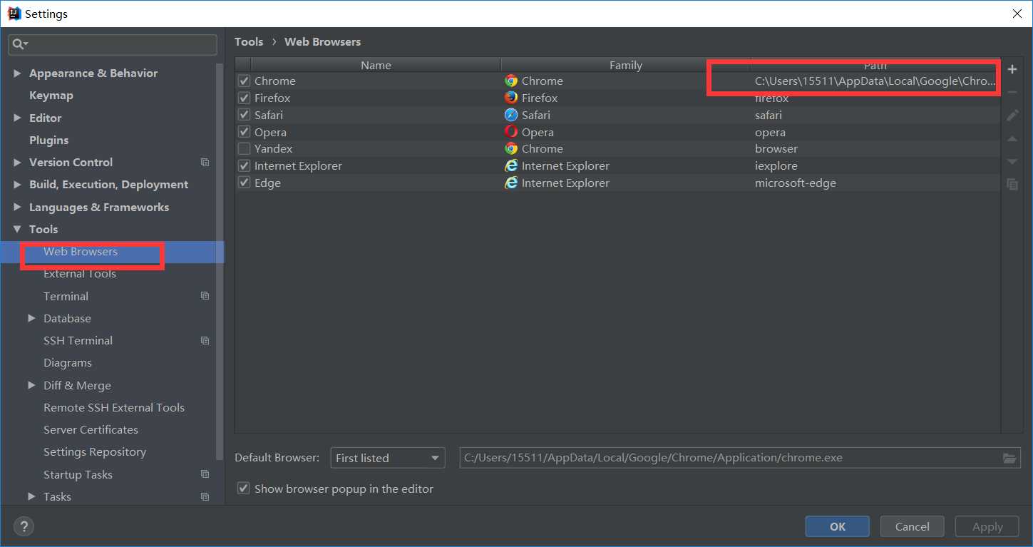Screen dimensions: 1033x547
Task: Select Plugins in settings tree
Action: [x=49, y=140]
